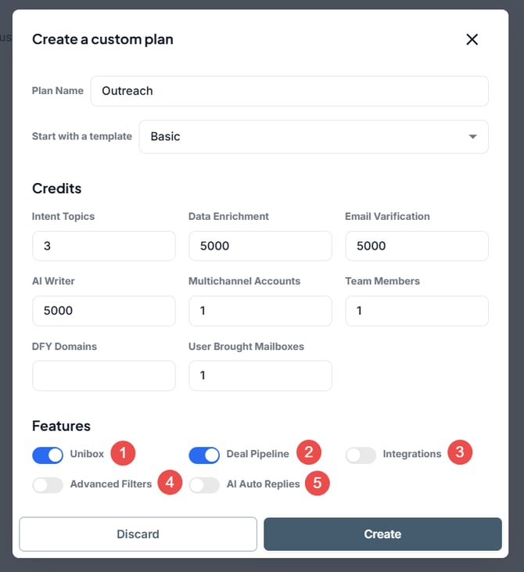Click red marker number 2
The image size is (524, 572).
click(x=308, y=452)
